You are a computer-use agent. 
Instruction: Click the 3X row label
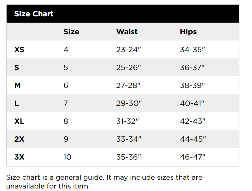point(19,157)
